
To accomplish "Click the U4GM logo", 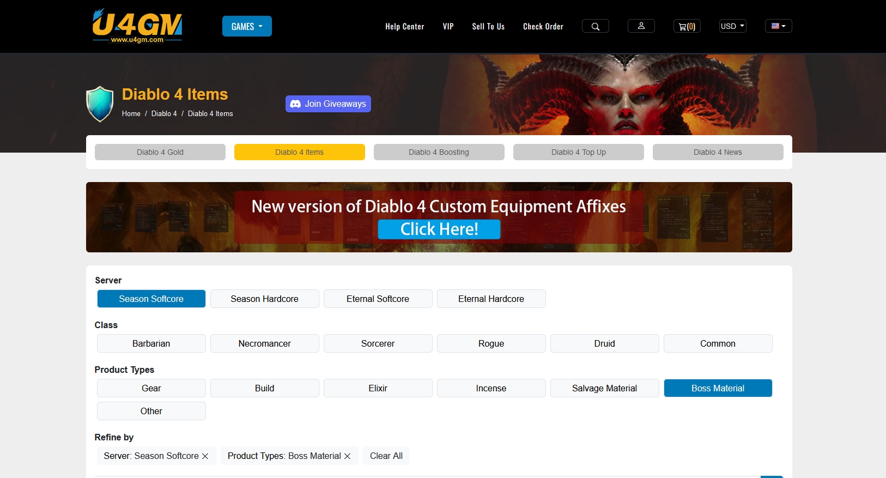I will click(137, 26).
